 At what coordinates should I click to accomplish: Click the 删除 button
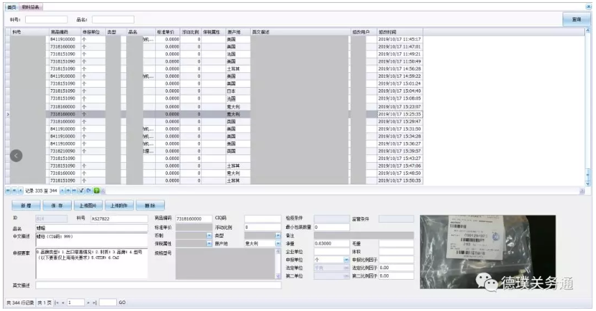[x=150, y=206]
